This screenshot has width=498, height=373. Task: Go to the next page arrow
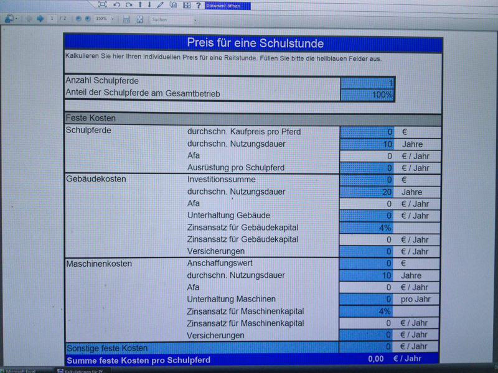coord(40,19)
